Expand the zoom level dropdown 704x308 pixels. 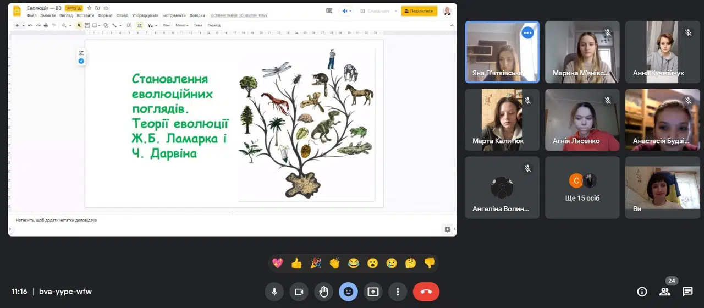[x=70, y=25]
